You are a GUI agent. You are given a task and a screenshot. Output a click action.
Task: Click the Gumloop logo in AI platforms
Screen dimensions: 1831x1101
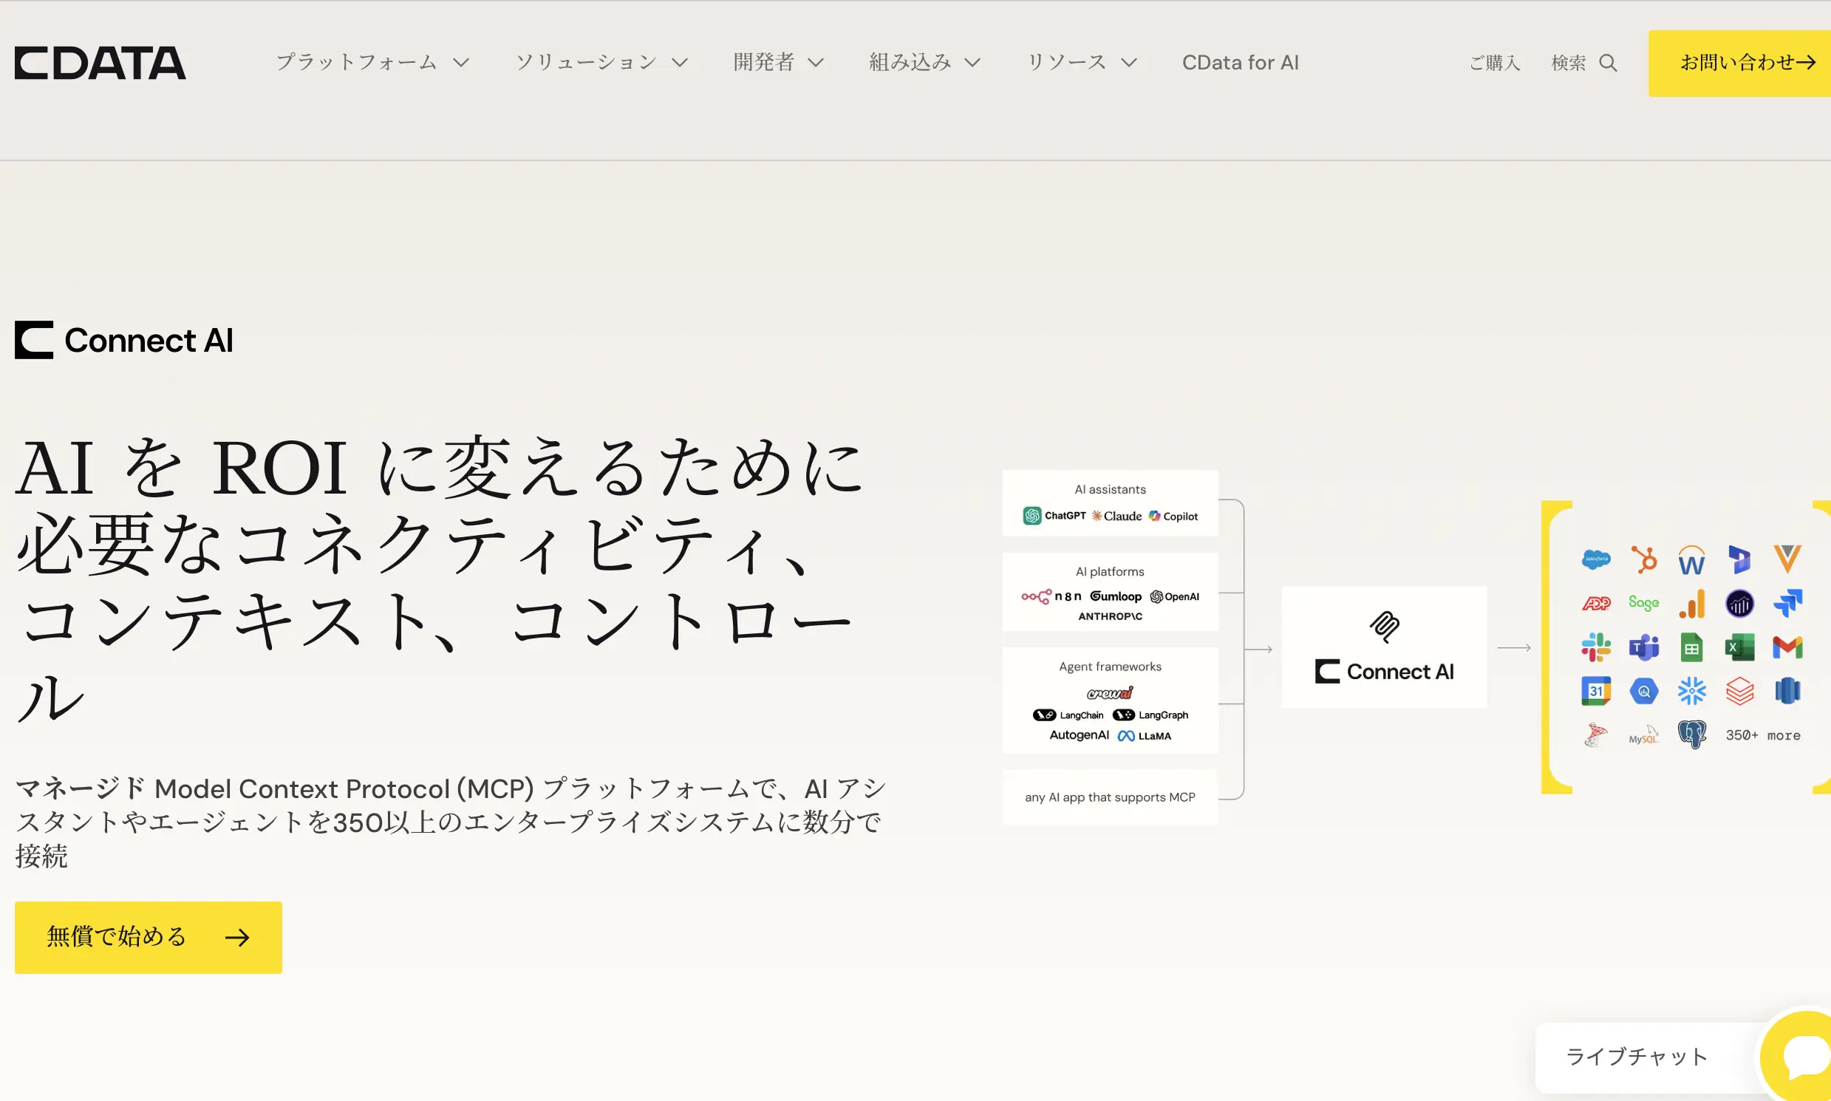pos(1116,596)
